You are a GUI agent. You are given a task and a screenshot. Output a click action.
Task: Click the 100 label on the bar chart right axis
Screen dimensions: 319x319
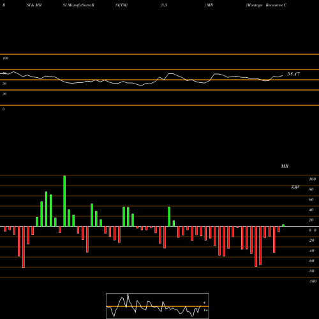coord(312,179)
